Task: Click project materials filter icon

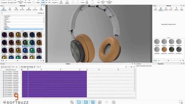Action: point(183,61)
